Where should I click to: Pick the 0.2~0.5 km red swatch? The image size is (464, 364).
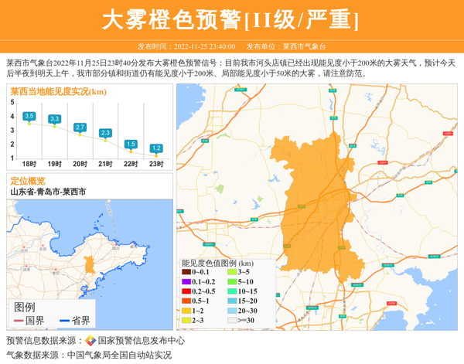(x=186, y=291)
